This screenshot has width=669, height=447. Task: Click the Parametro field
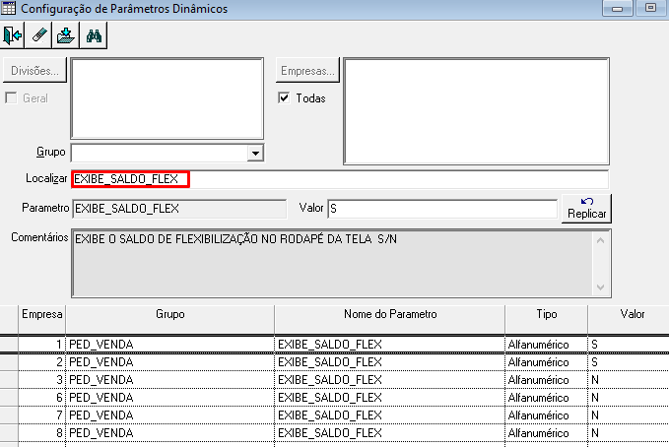point(179,209)
